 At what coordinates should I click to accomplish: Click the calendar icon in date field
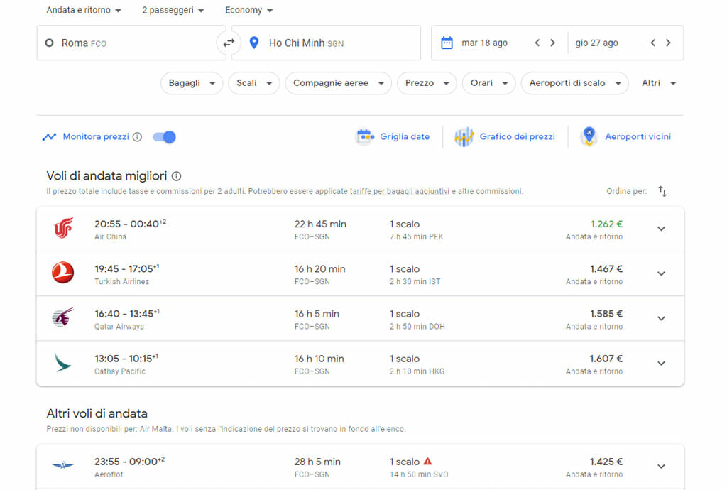447,43
